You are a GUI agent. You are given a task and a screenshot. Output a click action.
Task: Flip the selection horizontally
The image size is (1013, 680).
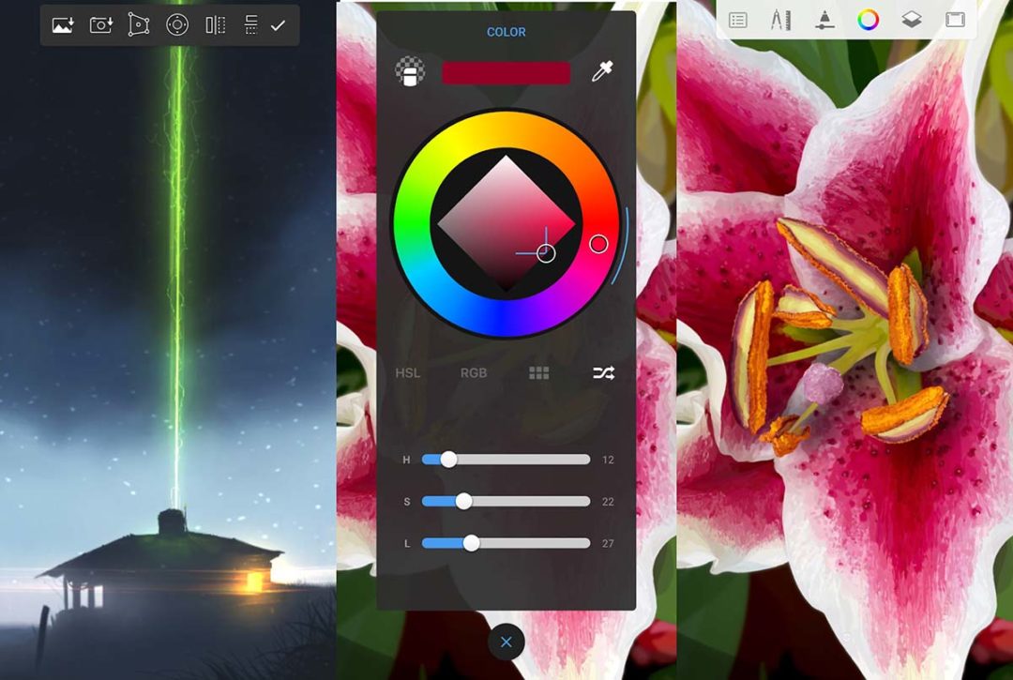(x=214, y=24)
